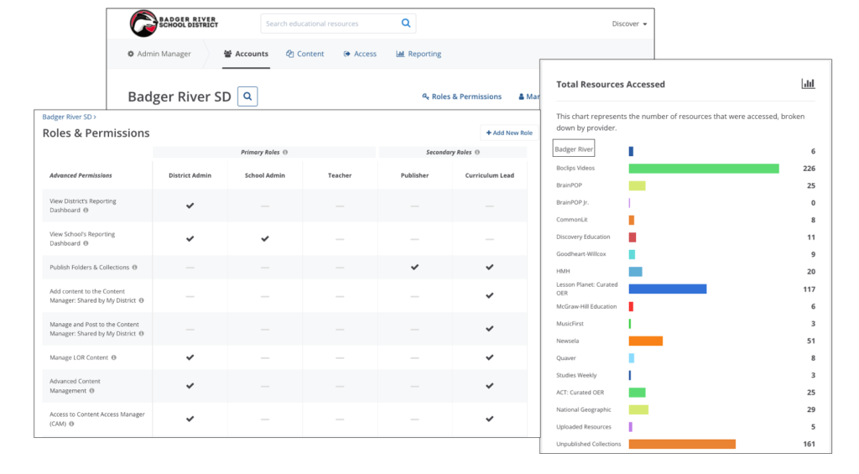This screenshot has height=474, width=859.
Task: Click info icon for Access to Content Access Manager
Action: pos(72,425)
